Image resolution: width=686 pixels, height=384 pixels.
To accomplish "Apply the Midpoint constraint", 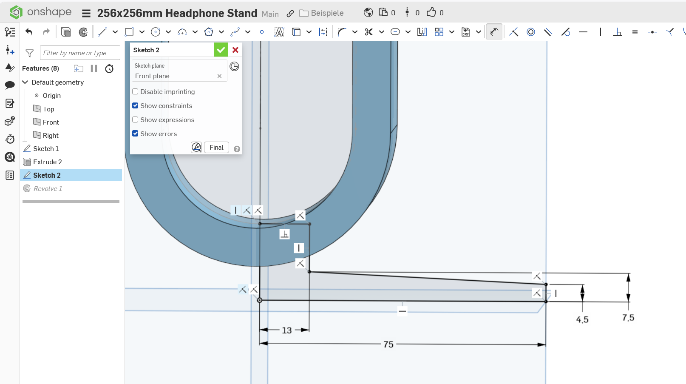I will click(652, 32).
